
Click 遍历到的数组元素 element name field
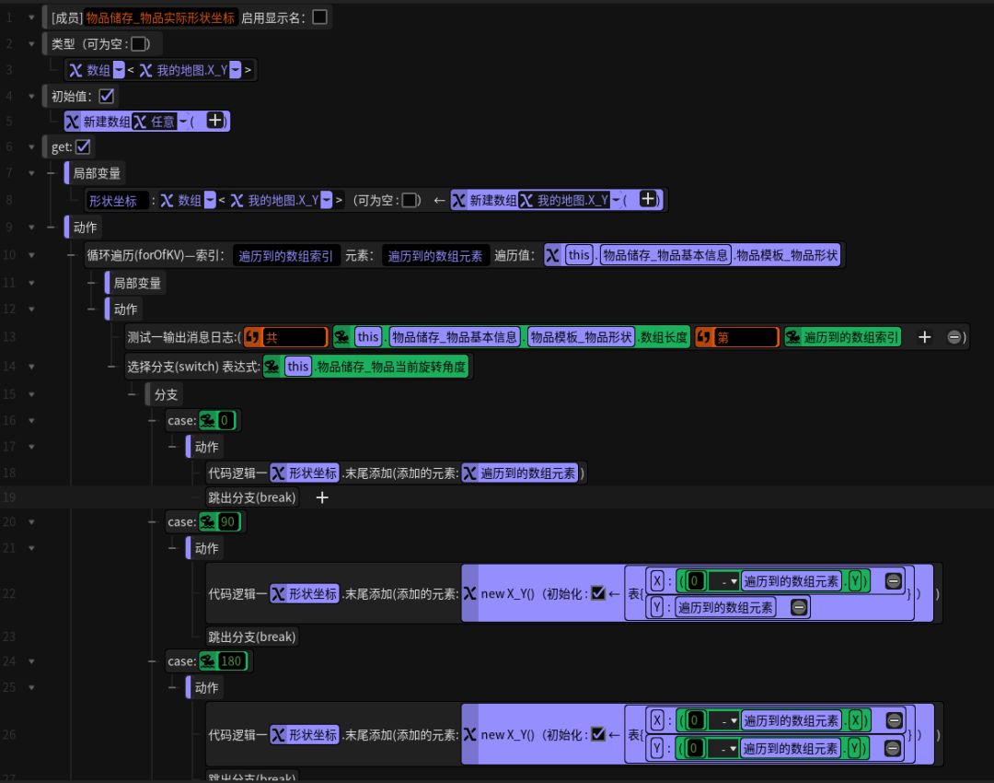click(435, 256)
